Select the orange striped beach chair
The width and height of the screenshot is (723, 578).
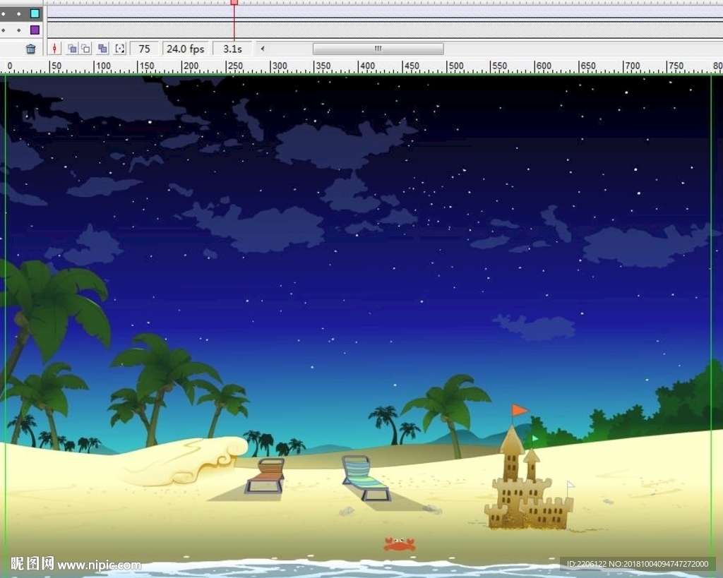[265, 476]
